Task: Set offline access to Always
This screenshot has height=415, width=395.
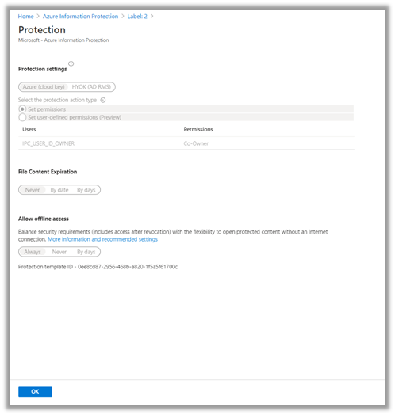Action: pos(33,252)
